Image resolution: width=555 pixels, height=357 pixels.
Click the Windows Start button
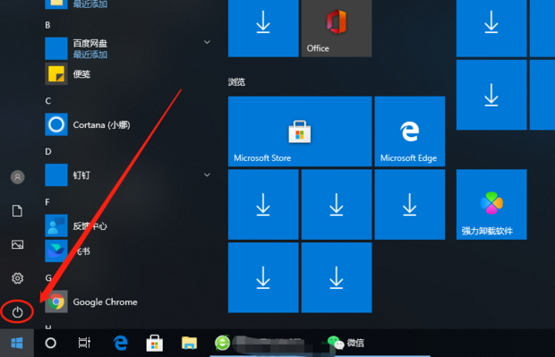(x=17, y=343)
